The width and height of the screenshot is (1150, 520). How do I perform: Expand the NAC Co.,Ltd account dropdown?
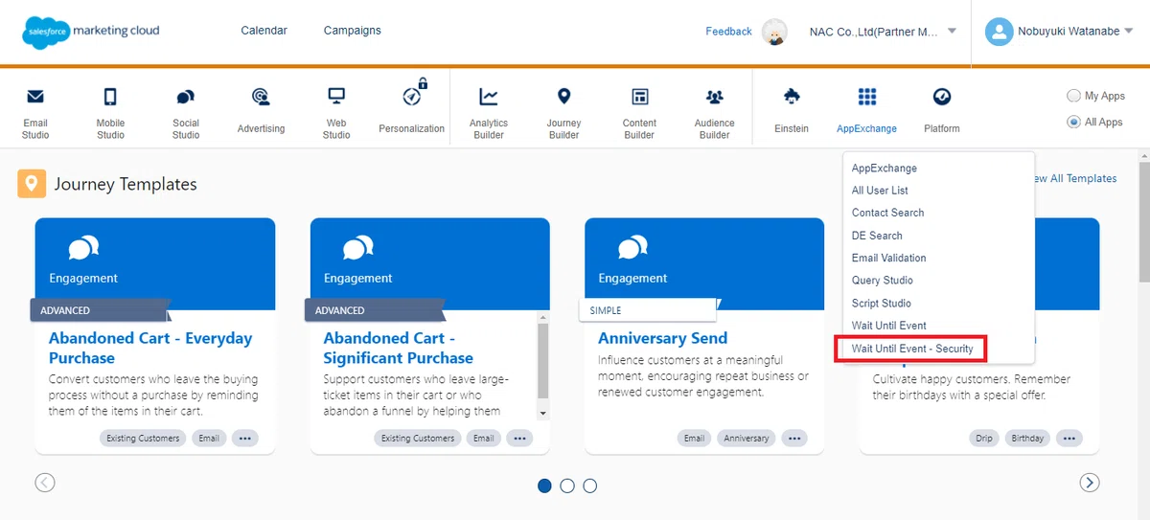coord(952,31)
